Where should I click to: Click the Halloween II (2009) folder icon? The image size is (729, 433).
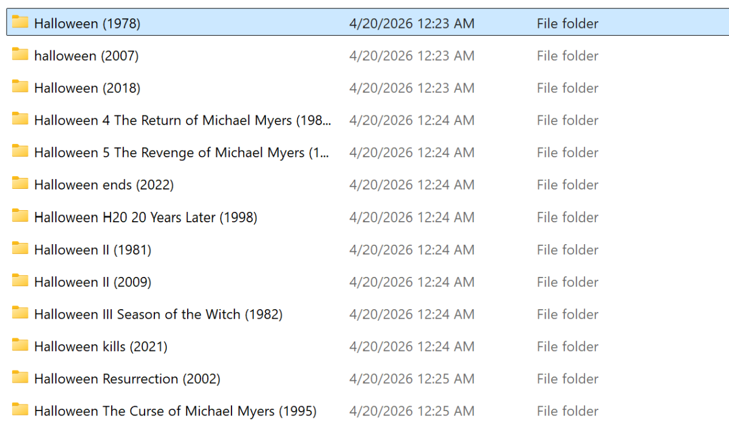20,281
